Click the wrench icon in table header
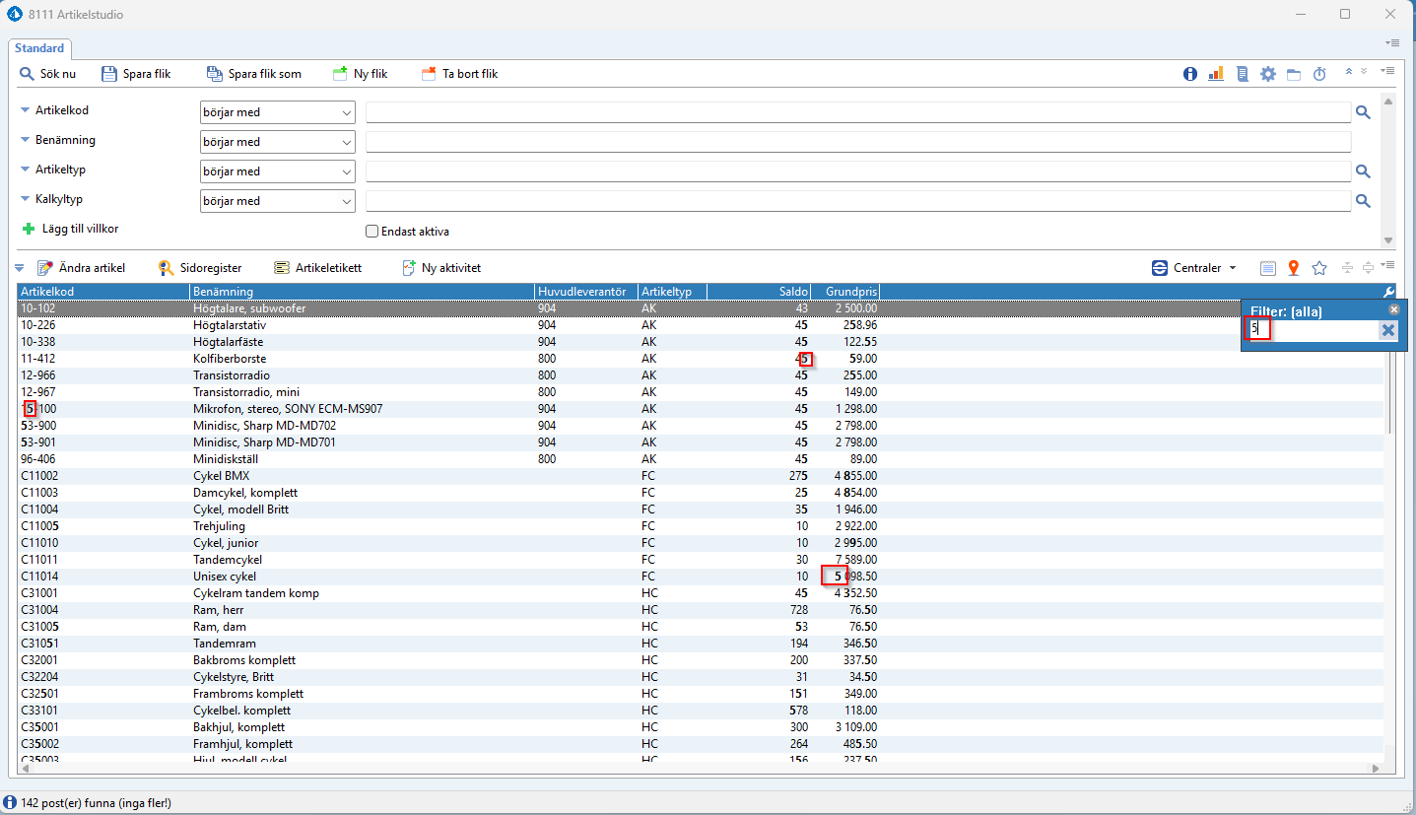 [x=1388, y=292]
